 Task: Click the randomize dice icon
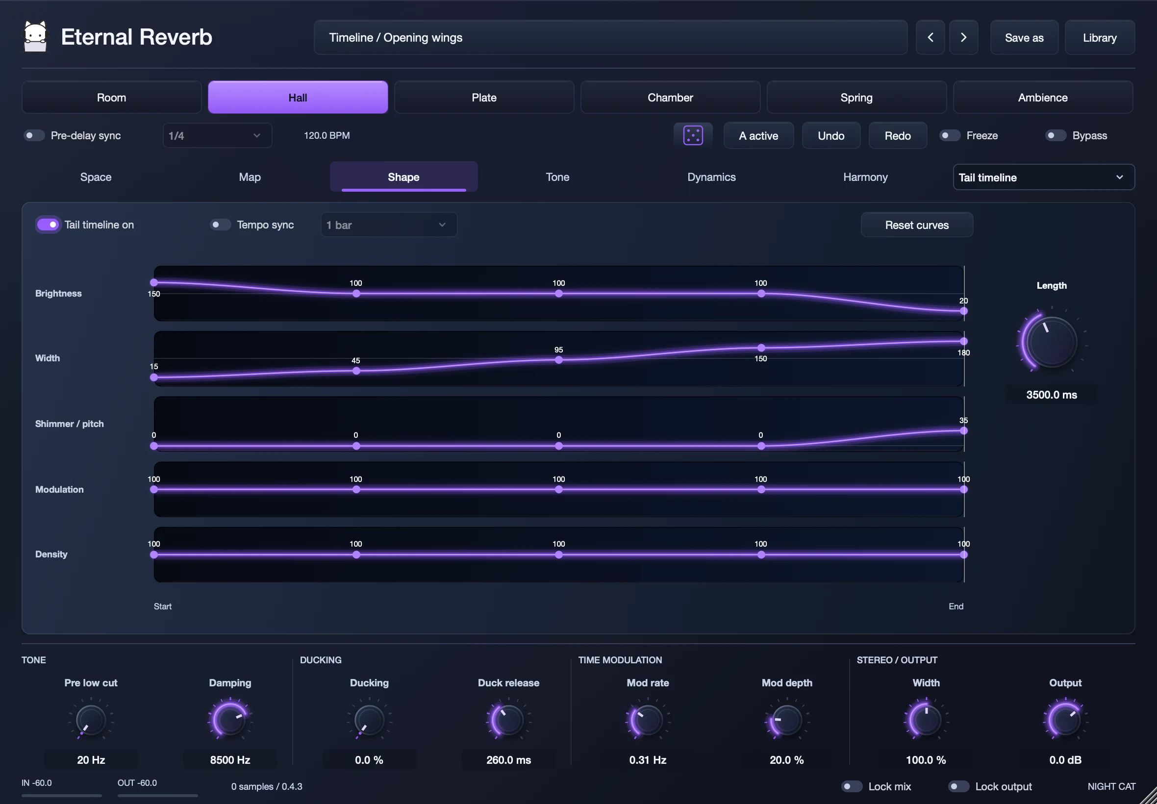tap(693, 135)
